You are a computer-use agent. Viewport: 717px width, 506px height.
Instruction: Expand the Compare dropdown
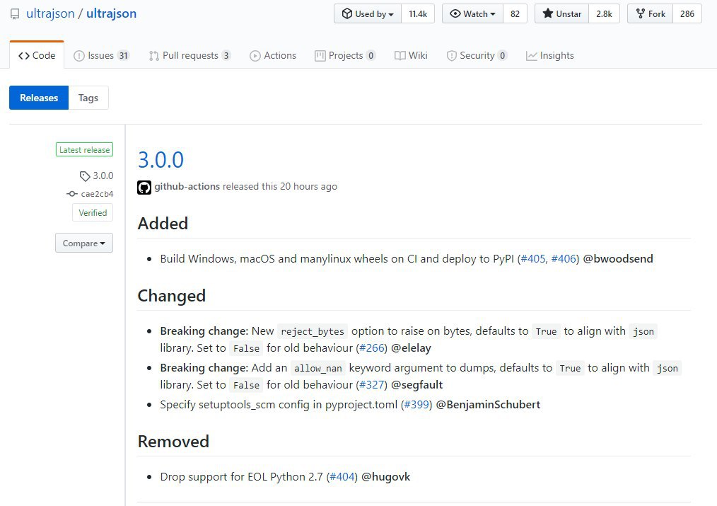point(84,243)
